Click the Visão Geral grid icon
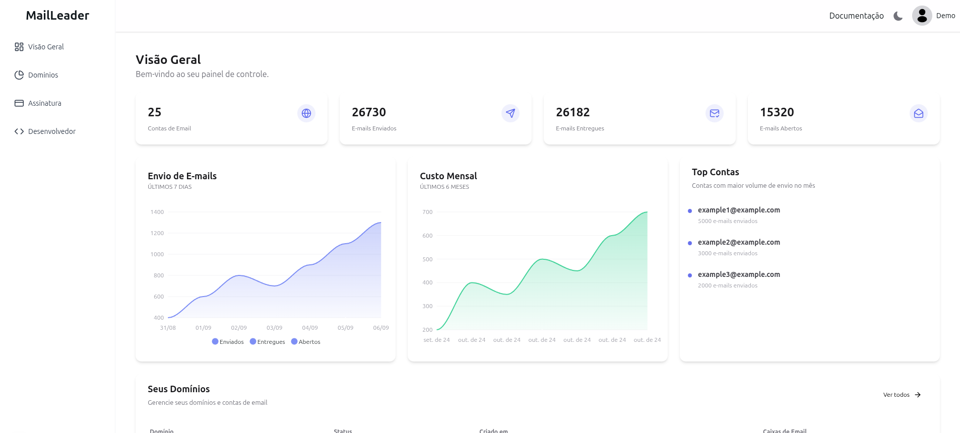The width and height of the screenshot is (960, 433). (x=19, y=47)
